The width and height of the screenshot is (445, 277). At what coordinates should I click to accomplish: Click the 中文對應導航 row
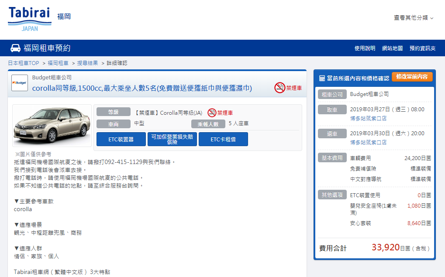pos(390,179)
